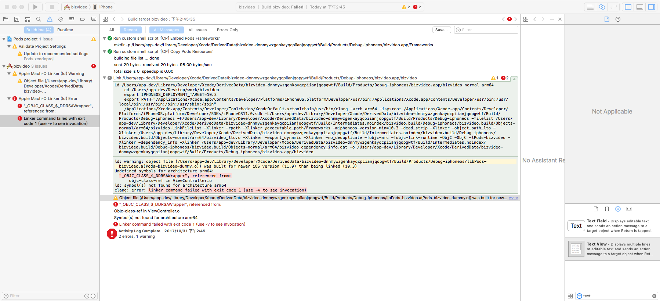This screenshot has width=660, height=301.
Task: Collapse Apple Mach-O Linker Warning group
Action: [9, 74]
